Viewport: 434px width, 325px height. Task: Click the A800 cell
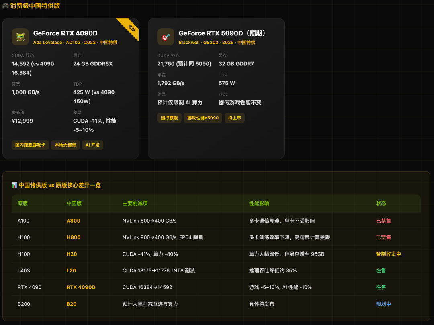(74, 221)
